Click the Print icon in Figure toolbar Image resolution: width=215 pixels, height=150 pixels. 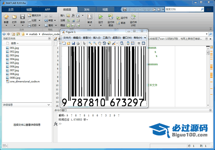pyautogui.click(x=78, y=43)
